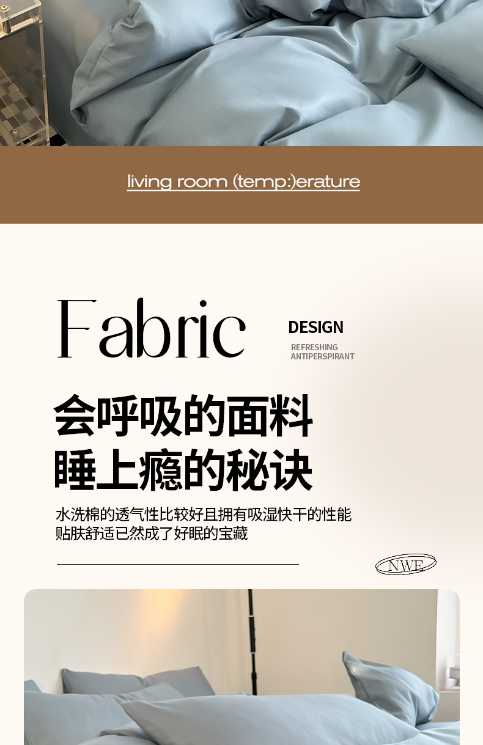Screen dimensions: 483x745
Task: Click the 会呼吸的面料 headline
Action: (x=183, y=416)
